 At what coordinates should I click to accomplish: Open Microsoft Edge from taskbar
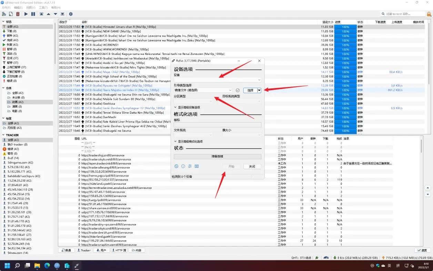tap(47, 265)
